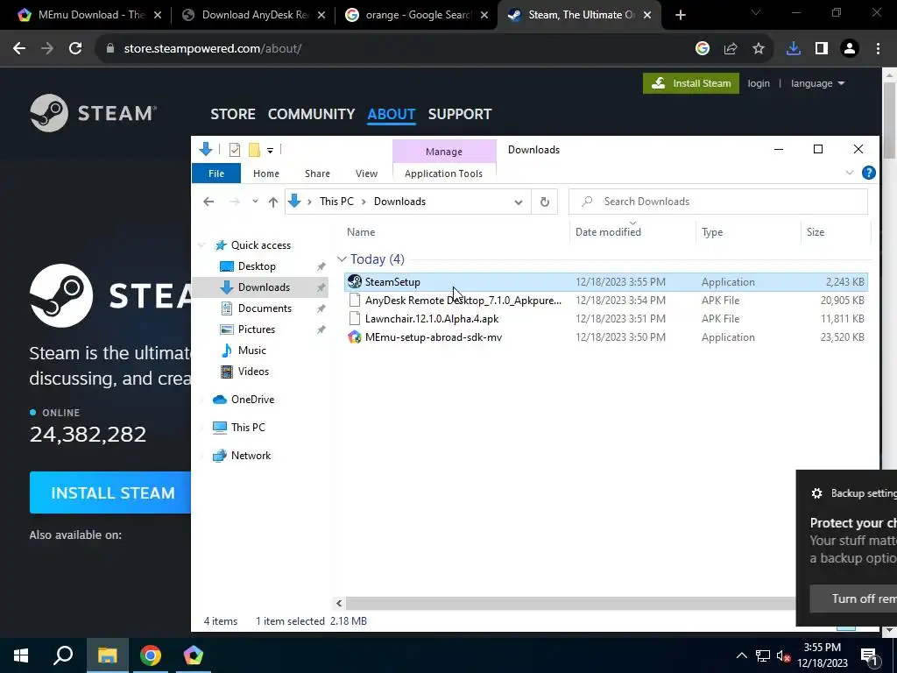Click the Backup settings gear icon
The image size is (897, 673).
tap(817, 493)
